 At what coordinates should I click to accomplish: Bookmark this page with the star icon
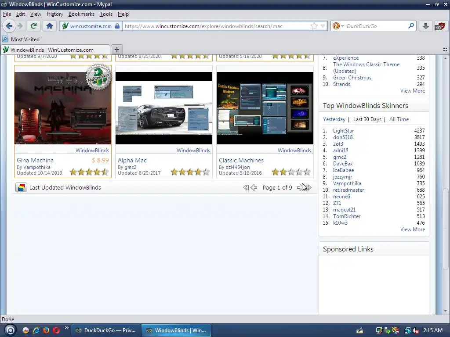314,26
